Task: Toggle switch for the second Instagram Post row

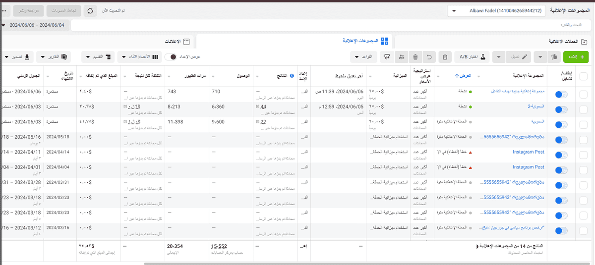Action: 561,170
